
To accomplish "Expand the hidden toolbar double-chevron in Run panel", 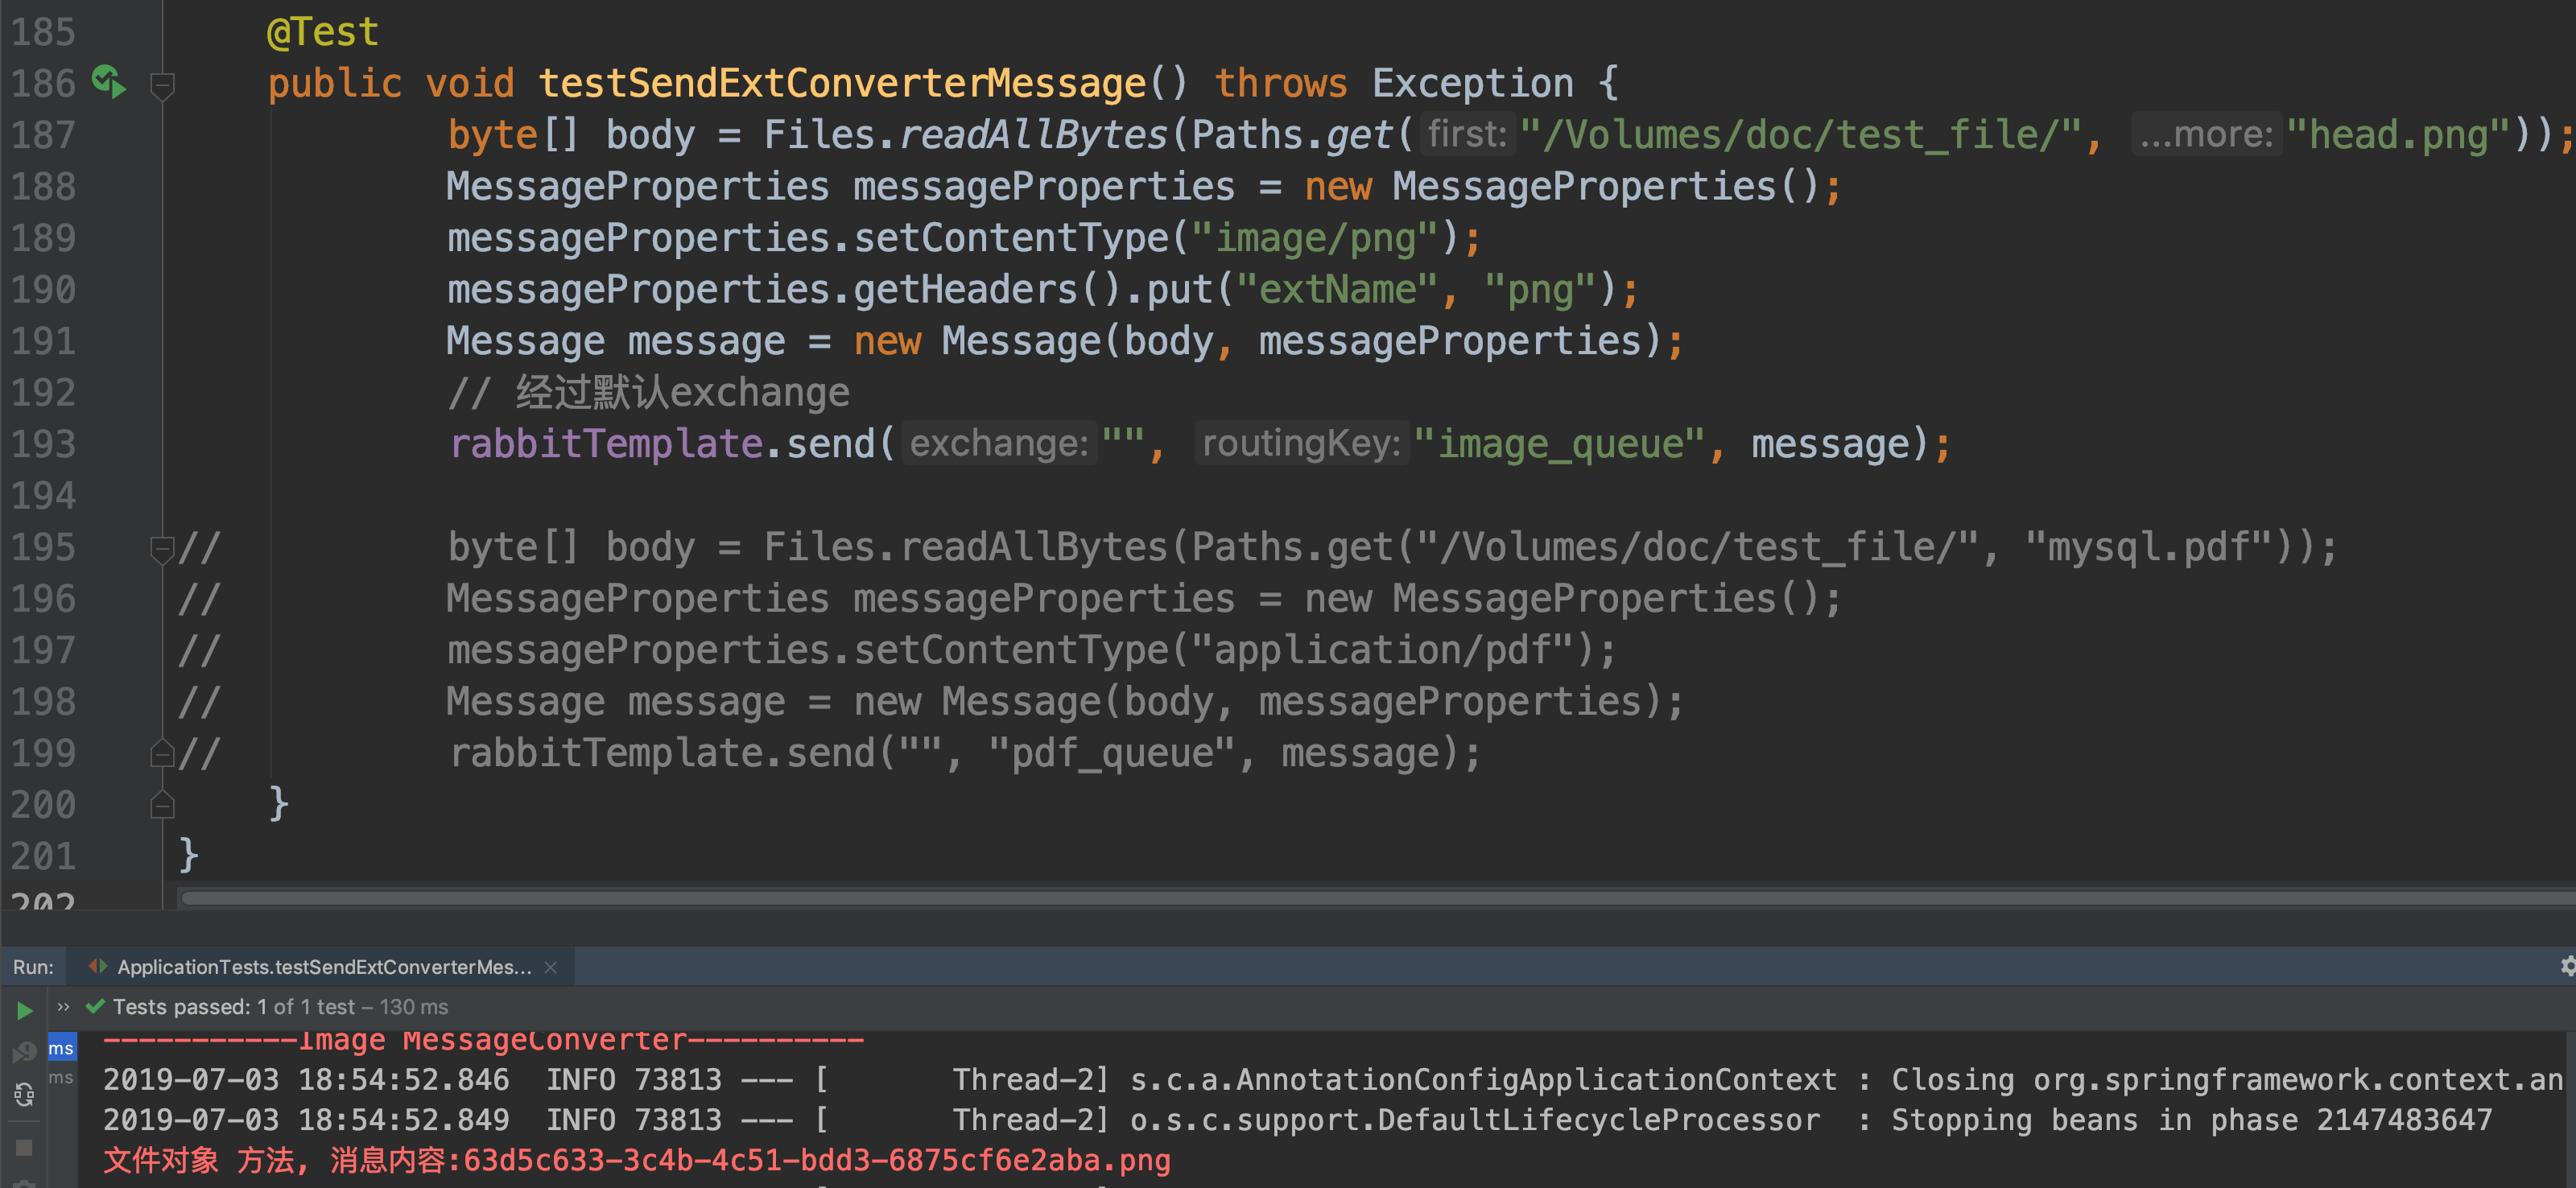I will pyautogui.click(x=63, y=1006).
